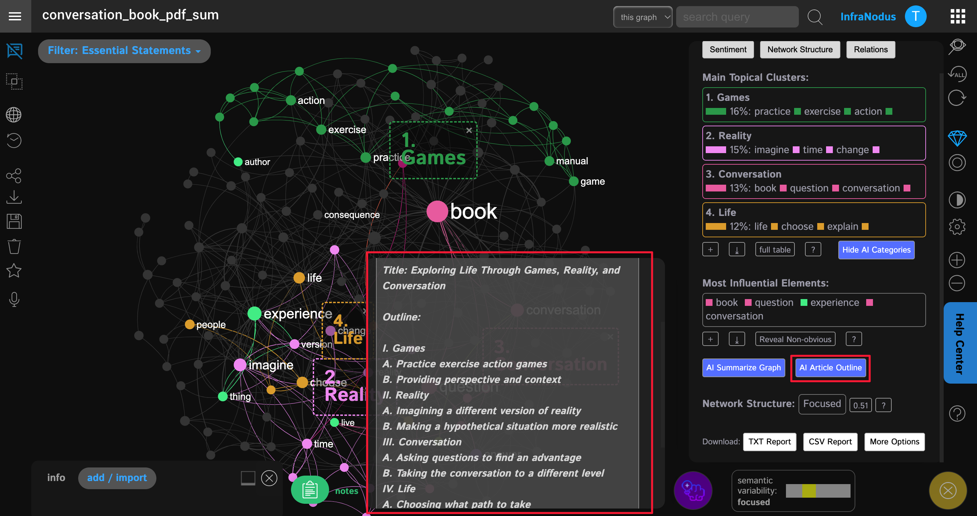
Task: Click Reveal Non-obvious button
Action: click(795, 339)
